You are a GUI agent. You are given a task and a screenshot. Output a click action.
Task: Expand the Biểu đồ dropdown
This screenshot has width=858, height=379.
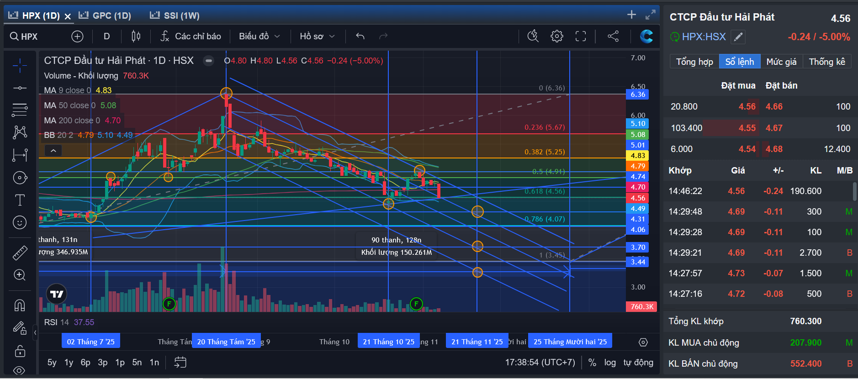(x=259, y=36)
